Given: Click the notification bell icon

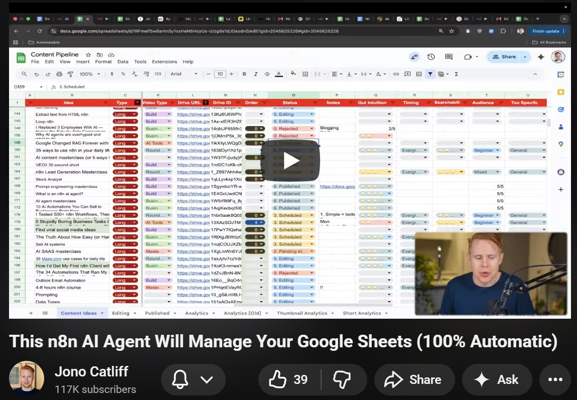Looking at the screenshot, I should pos(180,379).
